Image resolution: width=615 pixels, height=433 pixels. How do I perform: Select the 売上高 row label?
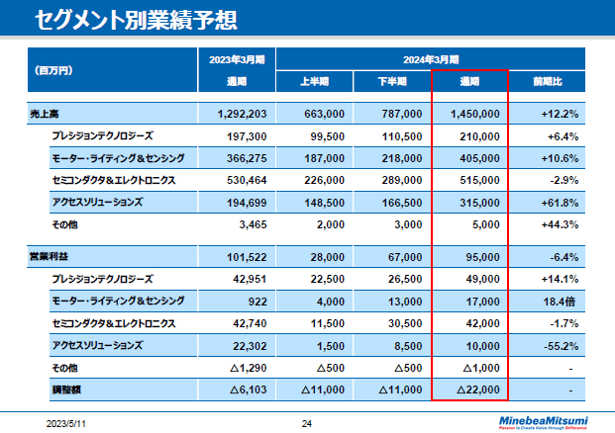point(45,114)
